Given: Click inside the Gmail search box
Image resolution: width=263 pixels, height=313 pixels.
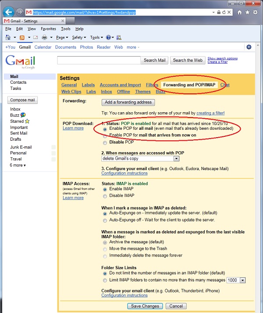Looking at the screenshot, I should (x=99, y=60).
